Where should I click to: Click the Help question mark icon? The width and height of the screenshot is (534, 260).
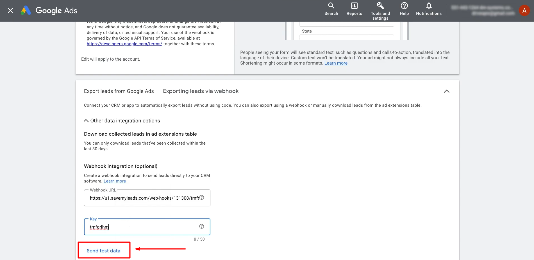pos(404,6)
